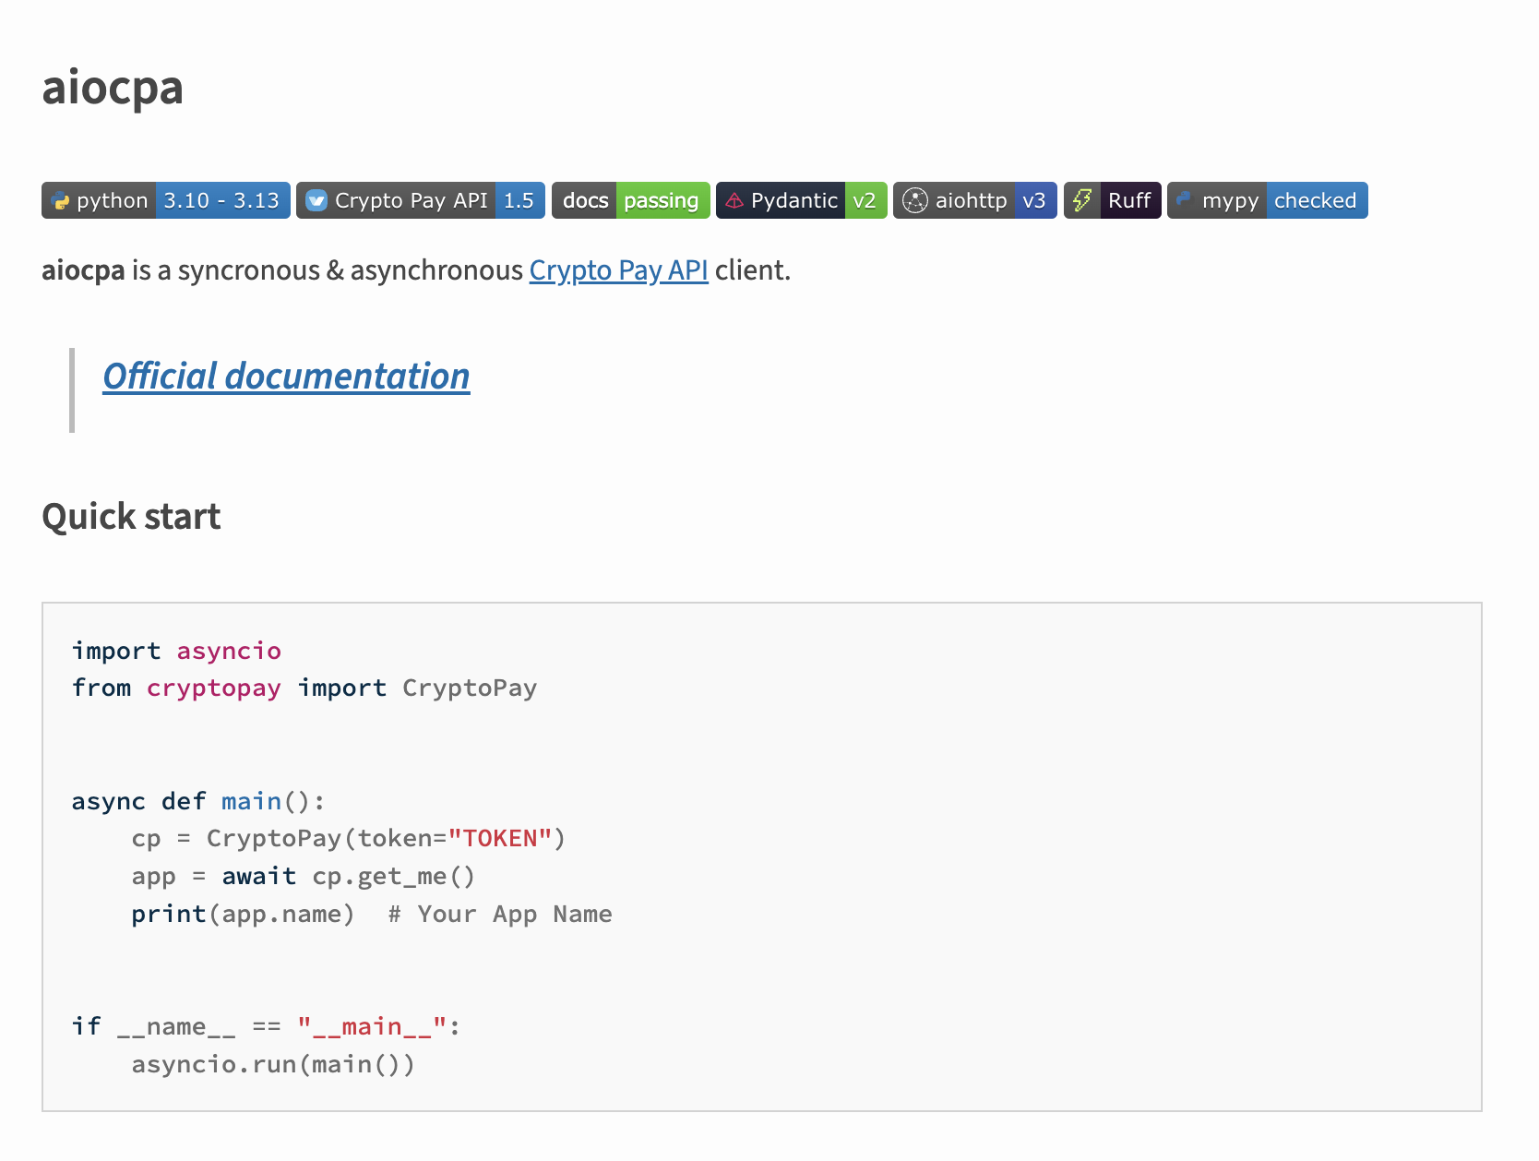1539x1161 pixels.
Task: Click the v2 label on the Pydantic badge
Action: pos(865,200)
